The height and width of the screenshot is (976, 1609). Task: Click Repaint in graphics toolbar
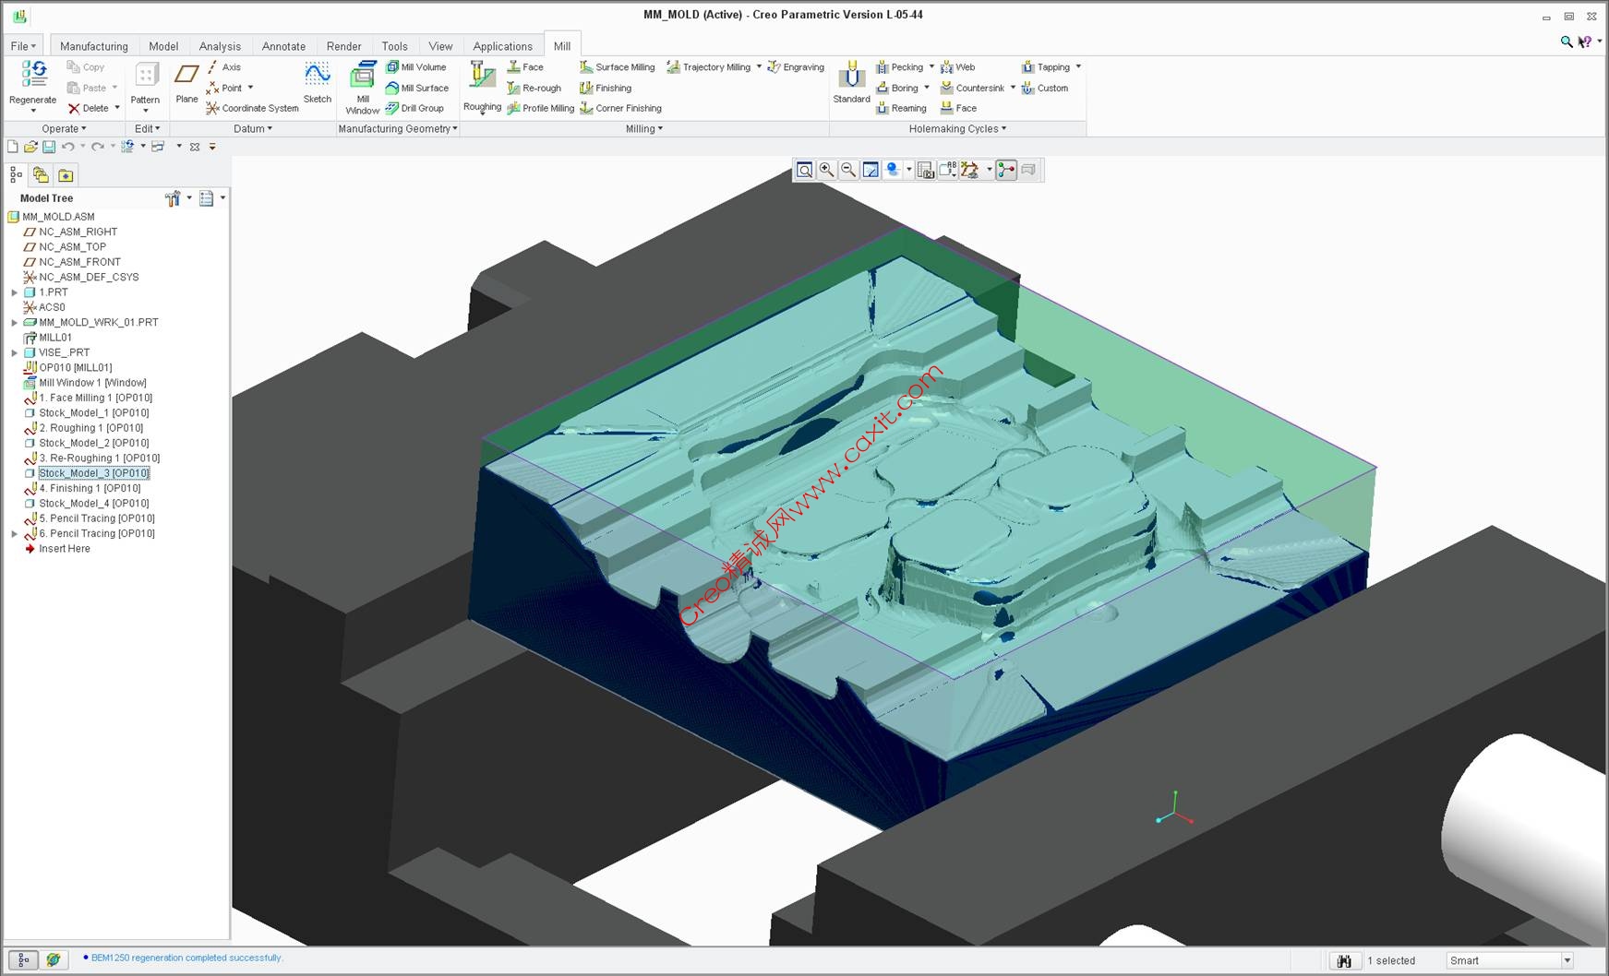(871, 170)
